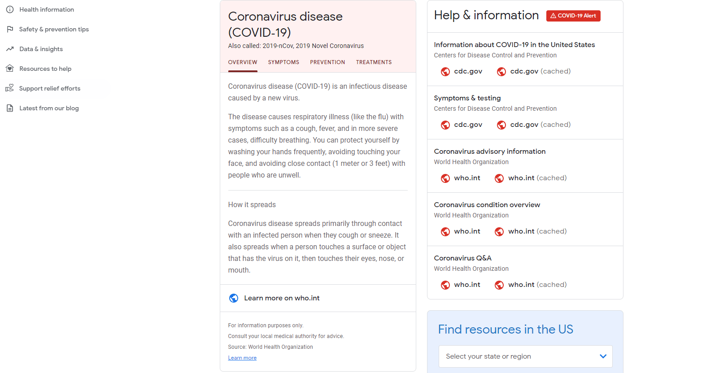Screen dimensions: 706x373
Task: Select the Treatments tab
Action: tap(374, 62)
